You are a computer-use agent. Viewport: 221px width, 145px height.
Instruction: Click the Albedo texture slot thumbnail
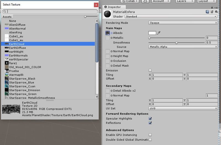coord(107,33)
